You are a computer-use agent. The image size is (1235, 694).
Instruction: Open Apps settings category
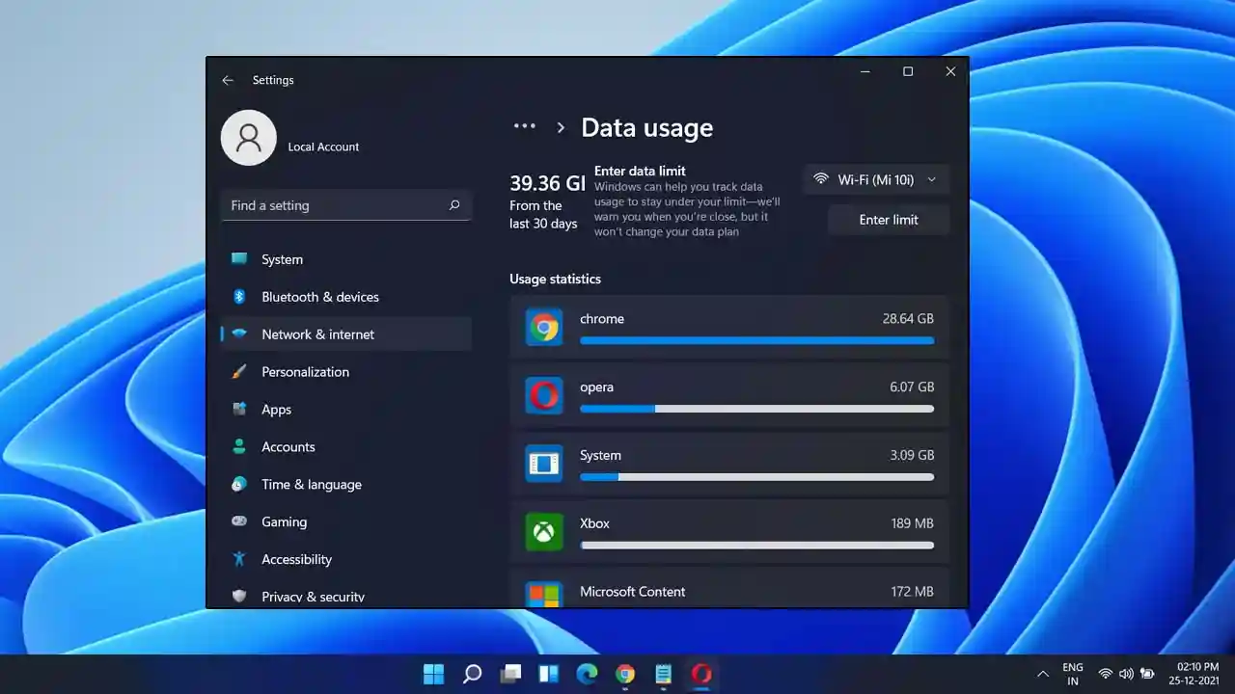pos(346,410)
